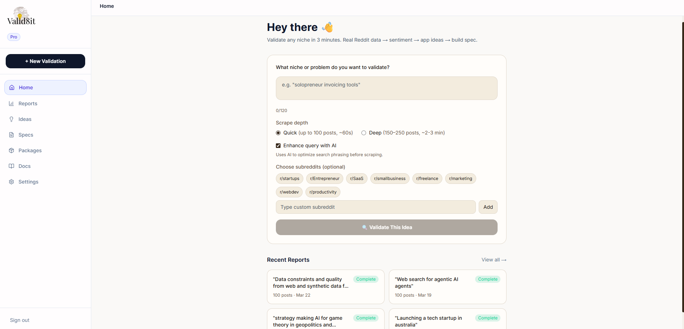Select the r/productivity subreddit chip
Screen dimensions: 684x329
click(x=323, y=192)
